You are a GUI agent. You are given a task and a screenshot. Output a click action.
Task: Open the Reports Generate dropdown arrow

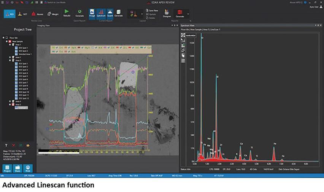point(188,14)
